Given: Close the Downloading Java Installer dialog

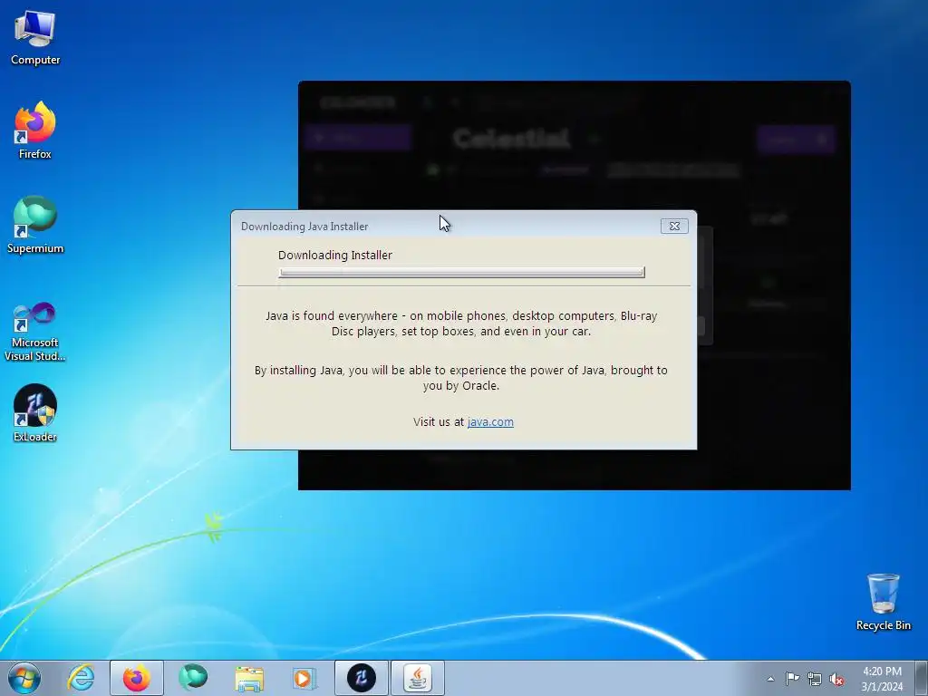Looking at the screenshot, I should pyautogui.click(x=674, y=226).
